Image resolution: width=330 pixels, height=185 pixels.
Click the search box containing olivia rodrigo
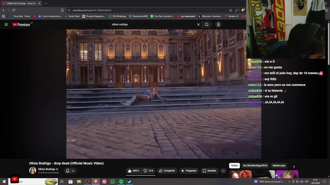pos(153,24)
